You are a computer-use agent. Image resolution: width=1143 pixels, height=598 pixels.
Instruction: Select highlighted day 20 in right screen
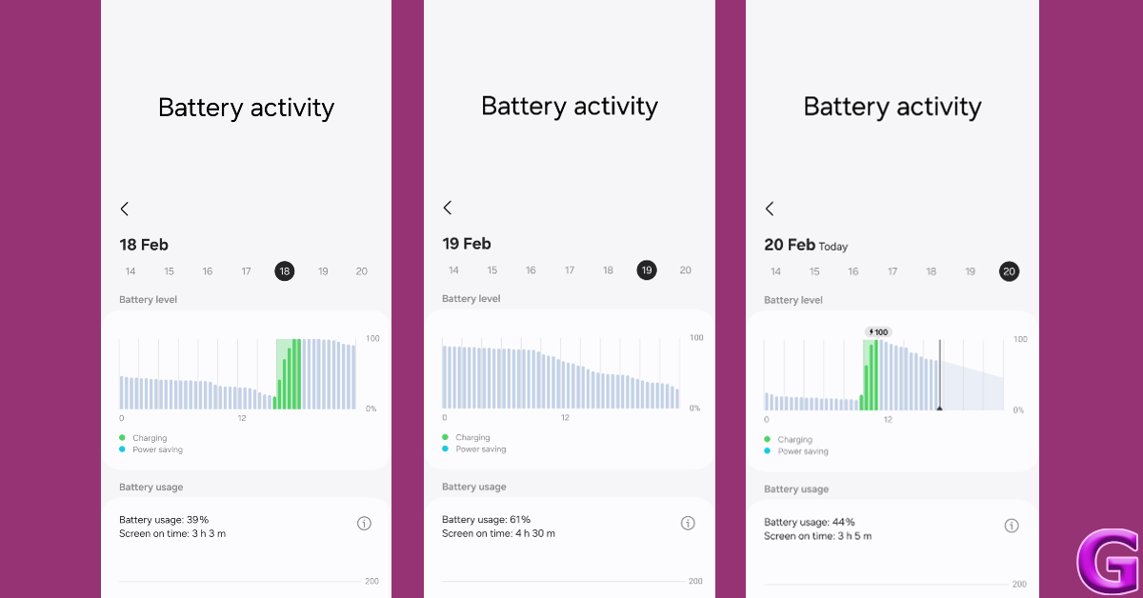[1009, 271]
